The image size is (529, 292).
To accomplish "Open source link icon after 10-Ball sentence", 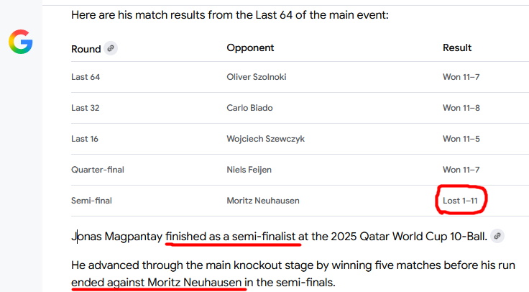I will 497,235.
